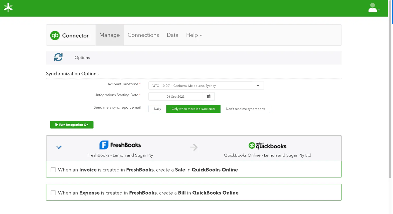Click the Integrations Starting Date label
Viewport: 393px width, 214px height.
[x=117, y=95]
